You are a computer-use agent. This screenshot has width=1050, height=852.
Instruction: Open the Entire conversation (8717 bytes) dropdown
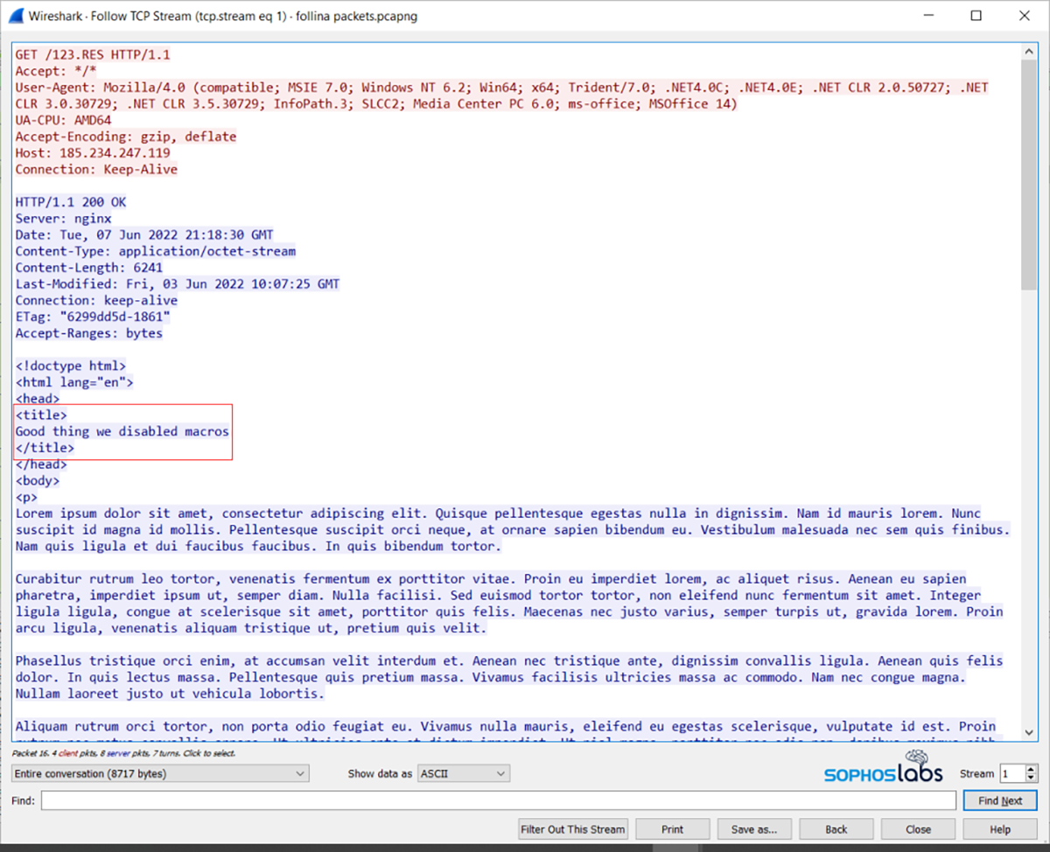[x=161, y=773]
